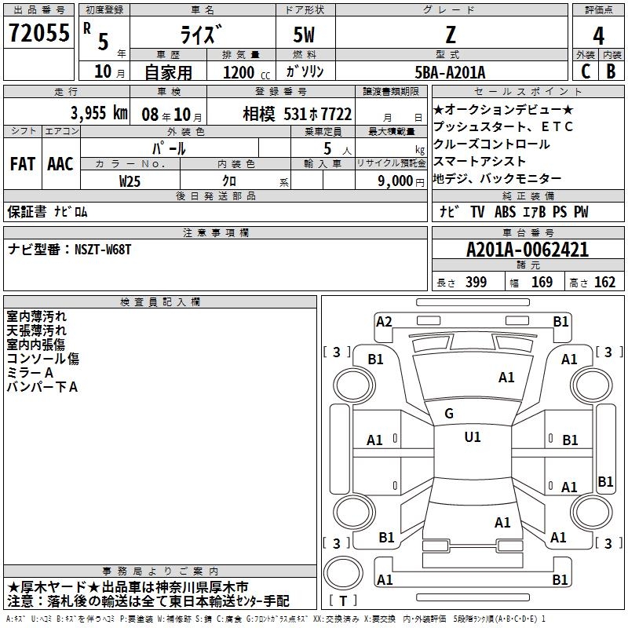628x628 pixels.
Task: Click the navi model NSZT-W68T text
Action: click(x=103, y=250)
